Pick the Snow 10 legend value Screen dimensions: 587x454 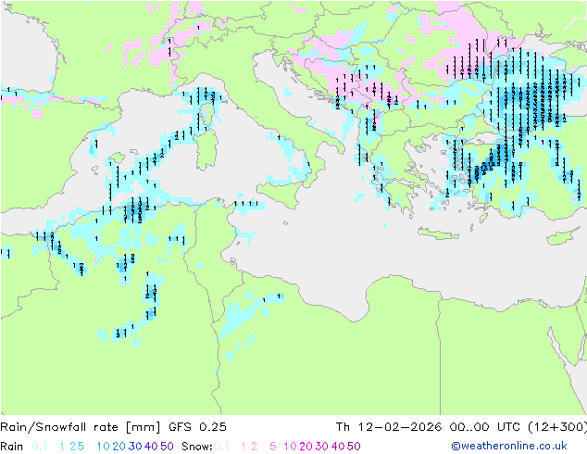290,447
